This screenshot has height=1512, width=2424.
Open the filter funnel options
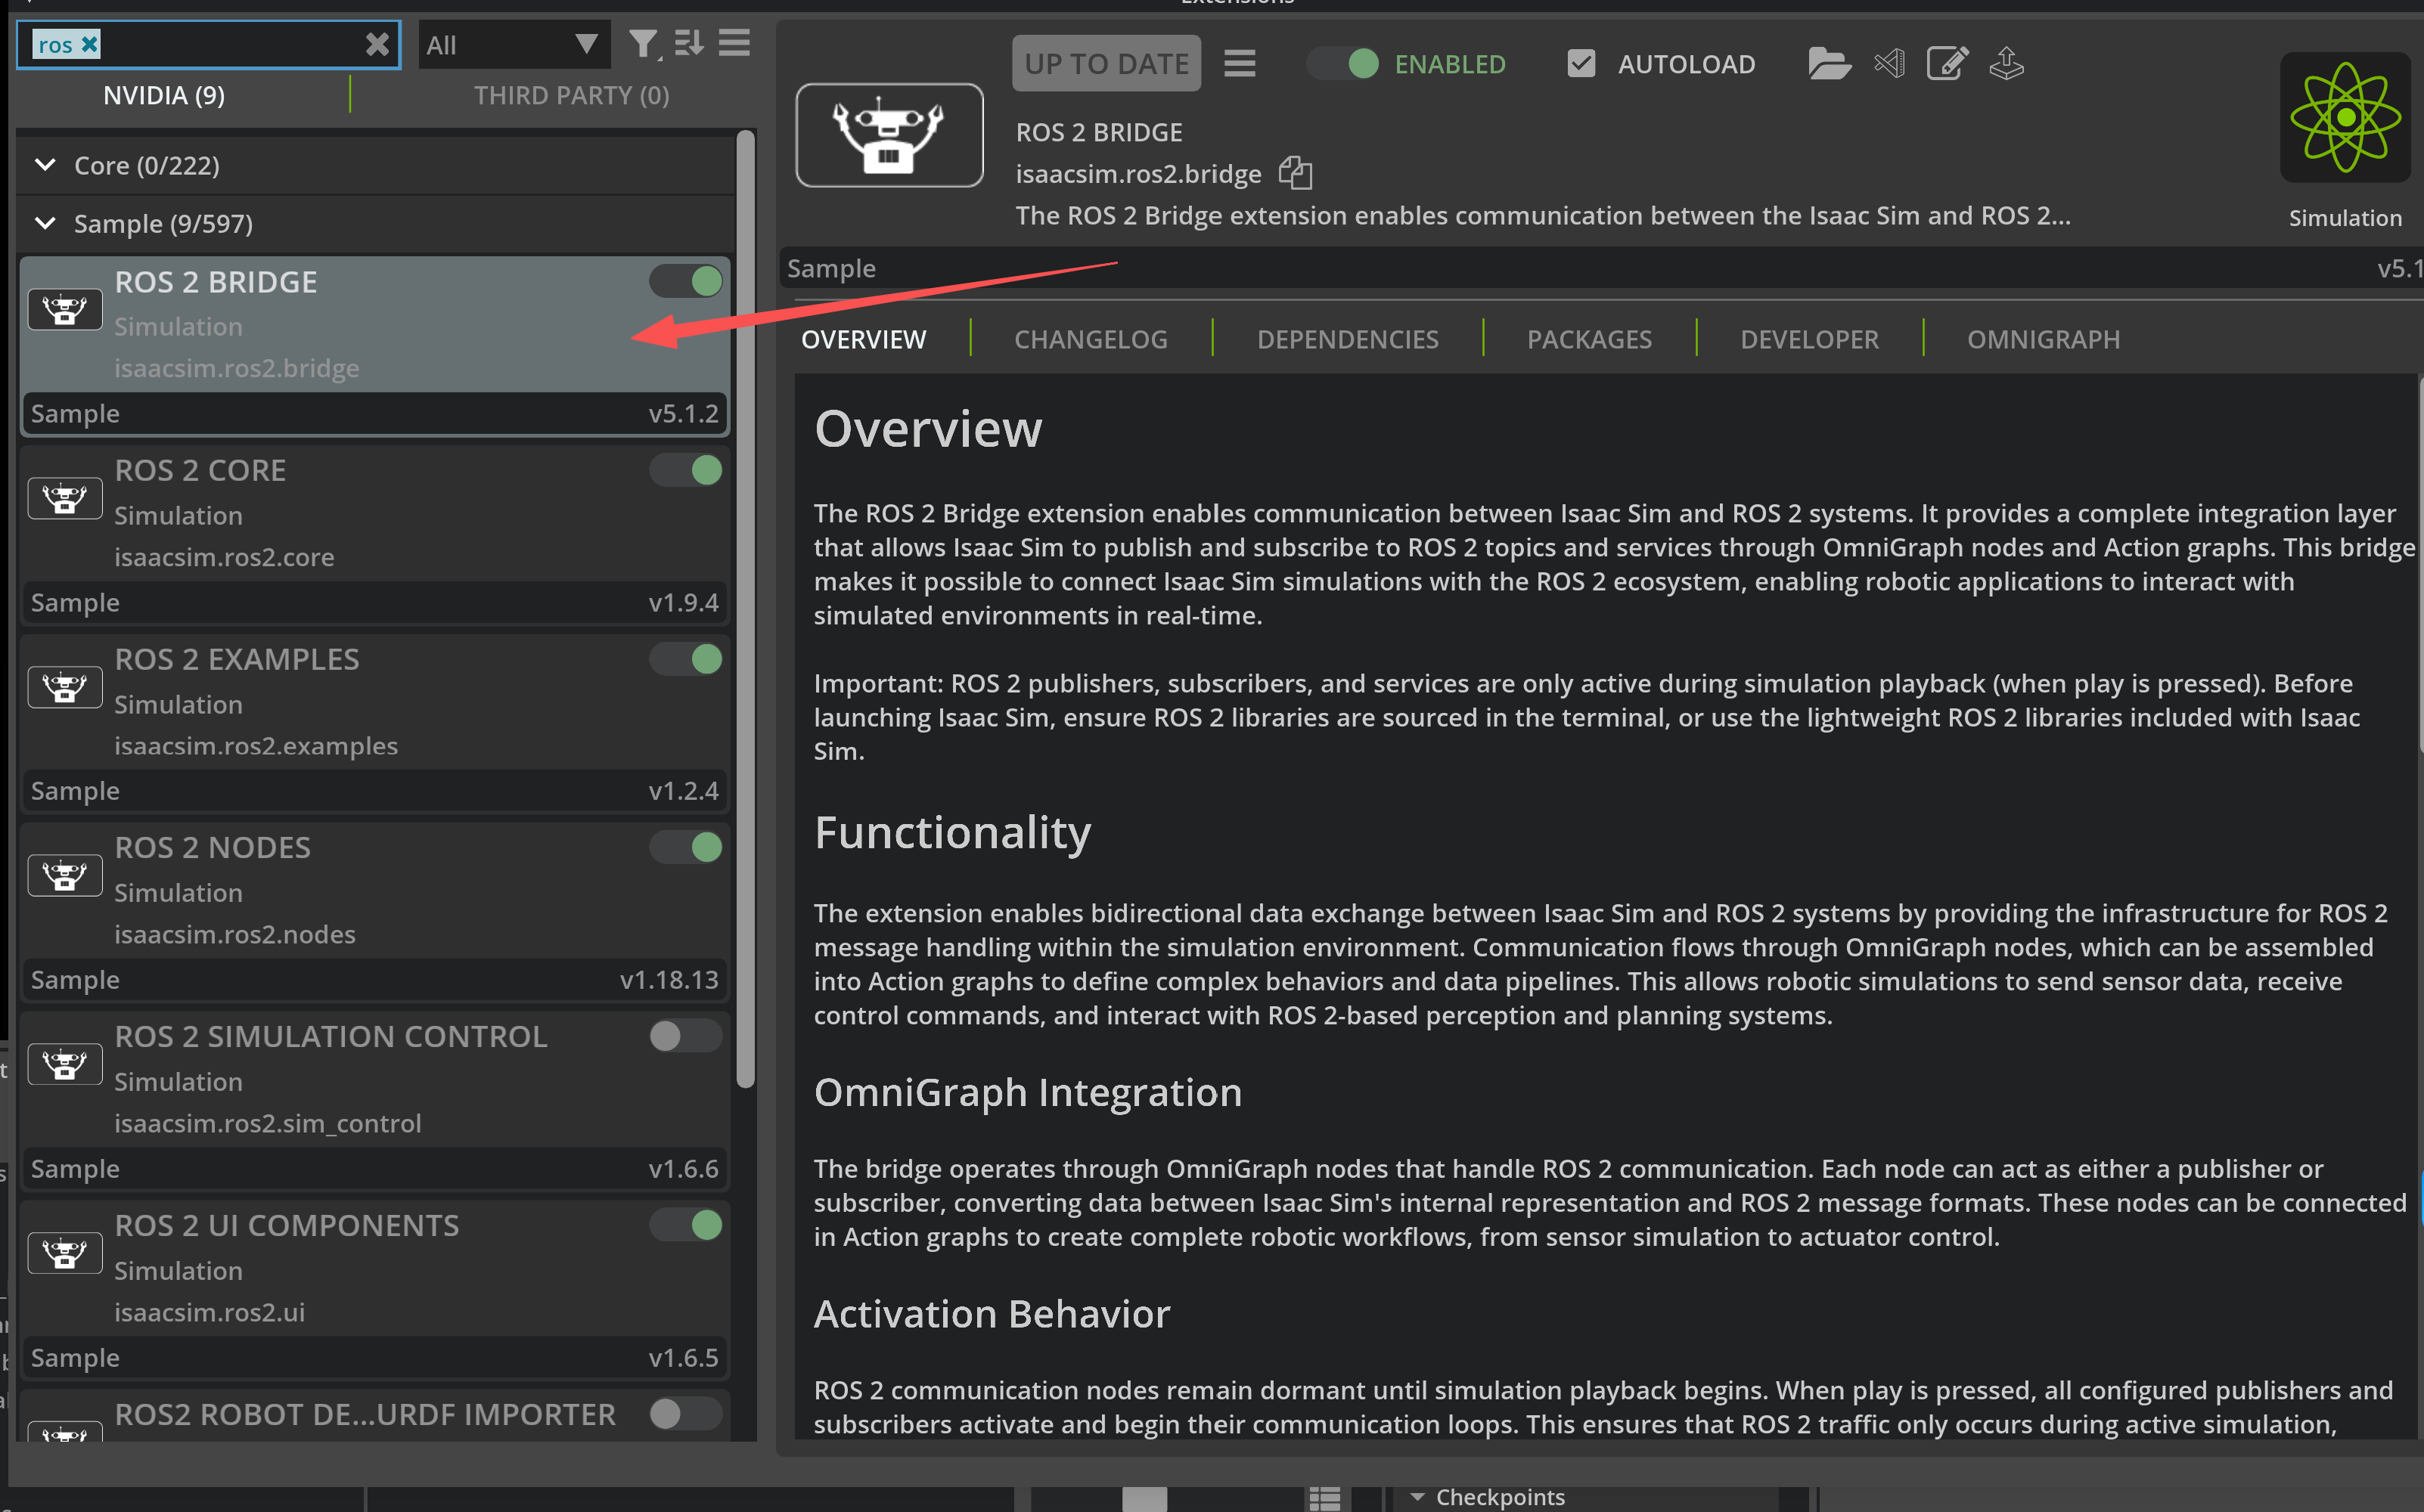[x=644, y=44]
